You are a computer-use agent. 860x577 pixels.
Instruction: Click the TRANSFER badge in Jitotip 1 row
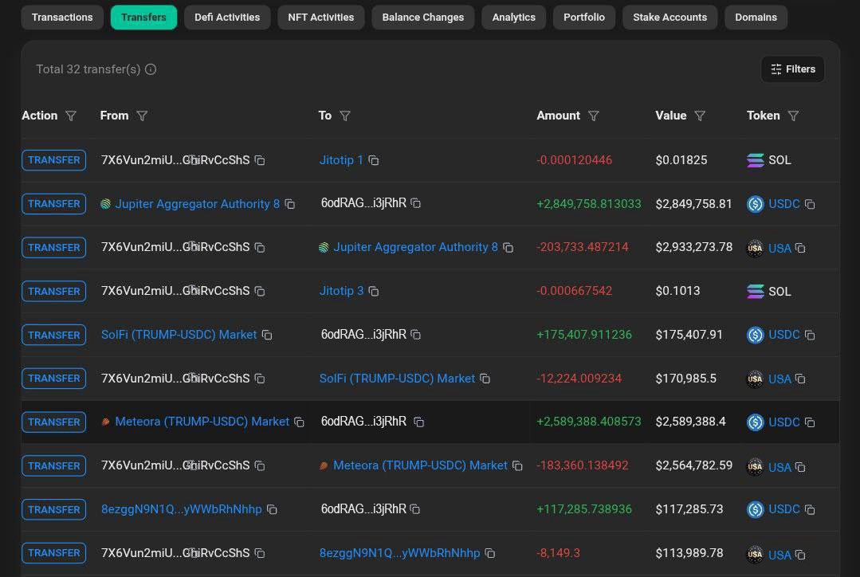tap(53, 160)
